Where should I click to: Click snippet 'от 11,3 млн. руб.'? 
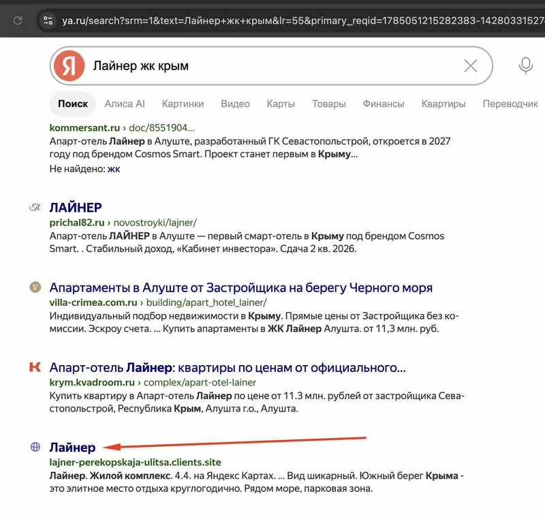click(401, 328)
